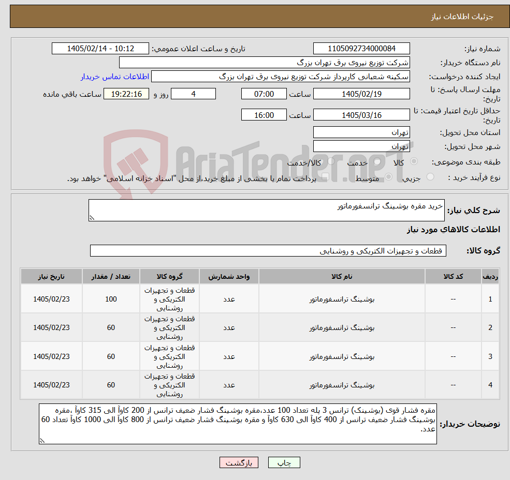Click the buyer organization name field
The height and width of the screenshot is (480, 510).
(265, 63)
